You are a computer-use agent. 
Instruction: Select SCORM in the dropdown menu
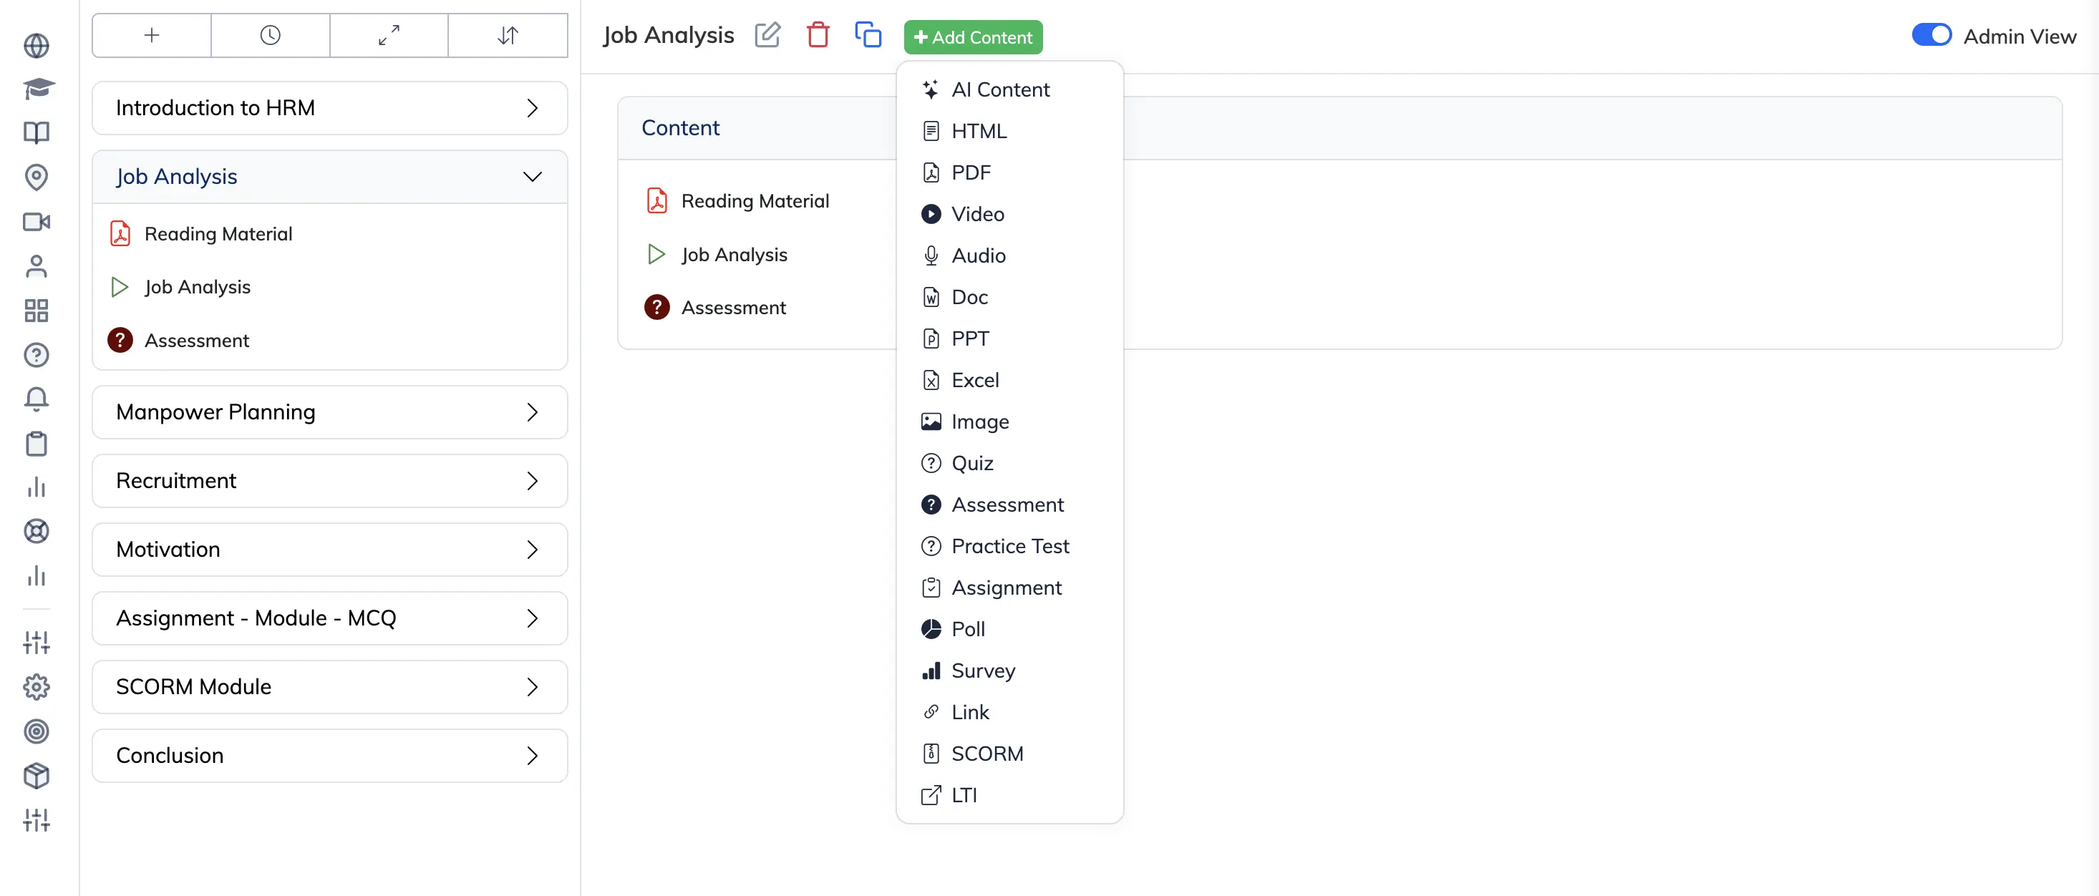pyautogui.click(x=1009, y=754)
